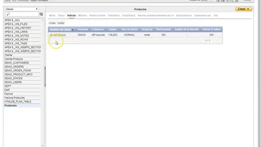This screenshot has height=147, width=261.
Task: Open the Restricciones tab
Action: click(x=97, y=16)
